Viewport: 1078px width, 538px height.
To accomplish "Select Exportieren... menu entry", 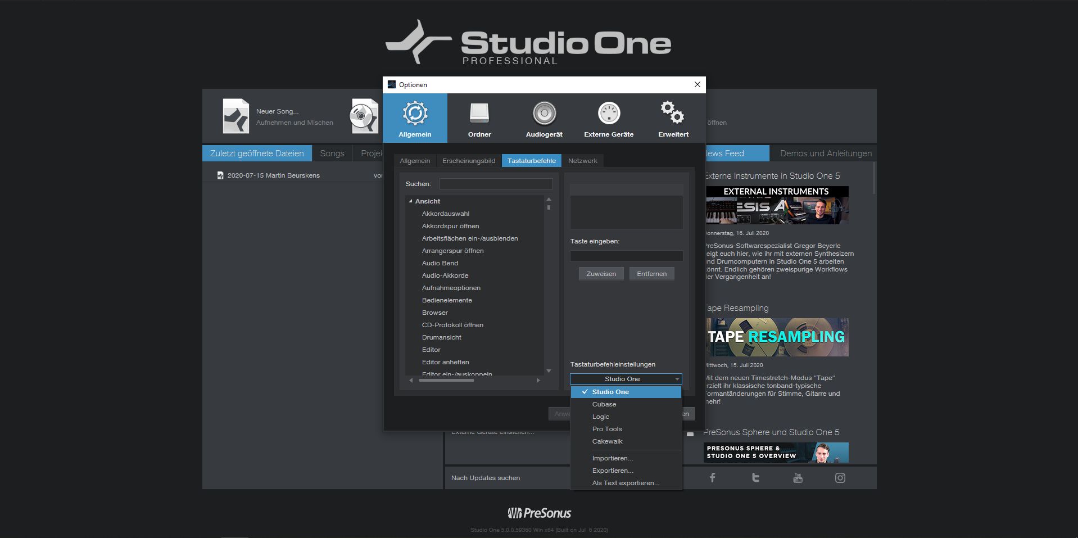I will 626,471.
